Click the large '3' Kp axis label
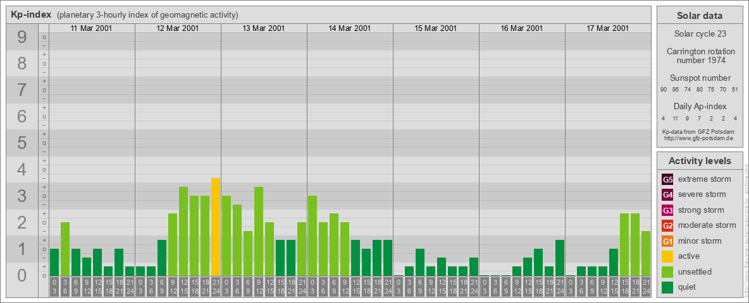Screen dimensions: 749x303 point(22,196)
